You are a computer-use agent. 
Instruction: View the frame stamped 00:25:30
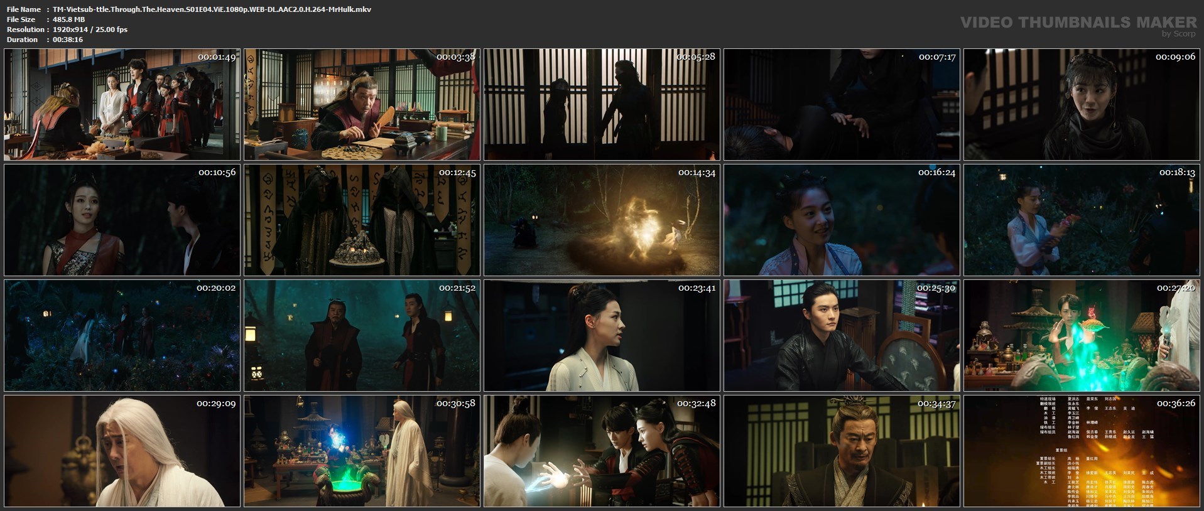842,335
